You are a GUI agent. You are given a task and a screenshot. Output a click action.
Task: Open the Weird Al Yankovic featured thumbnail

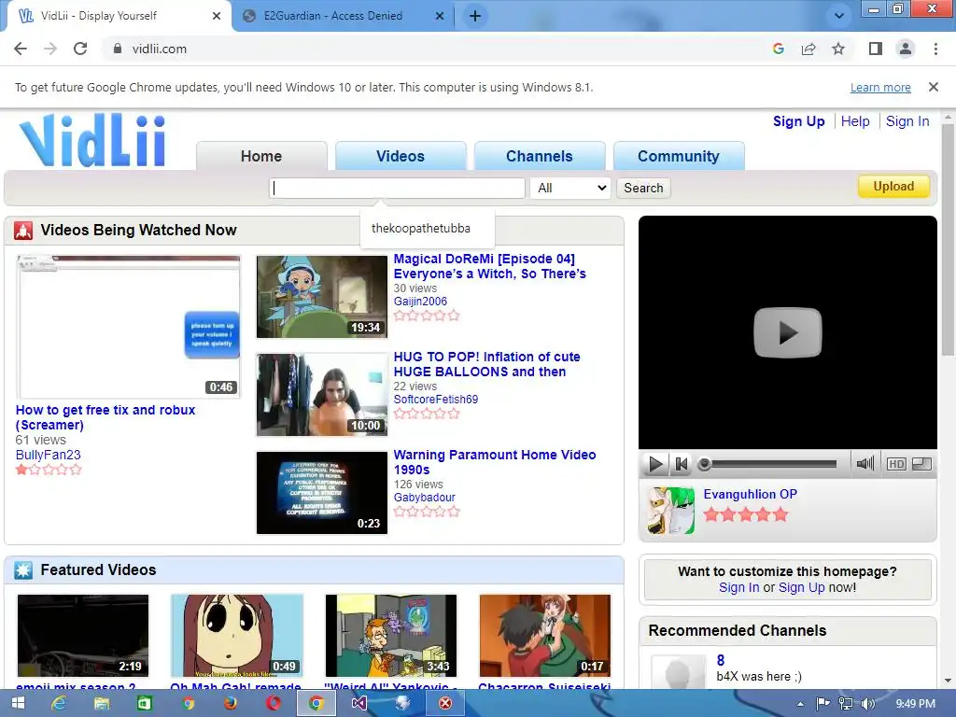coord(391,635)
